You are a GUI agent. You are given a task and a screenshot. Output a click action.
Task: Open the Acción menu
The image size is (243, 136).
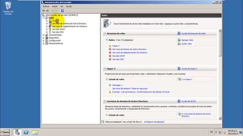[55, 6]
